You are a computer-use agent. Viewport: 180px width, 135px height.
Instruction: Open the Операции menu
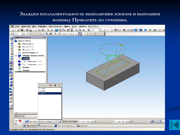pyautogui.click(x=42, y=26)
